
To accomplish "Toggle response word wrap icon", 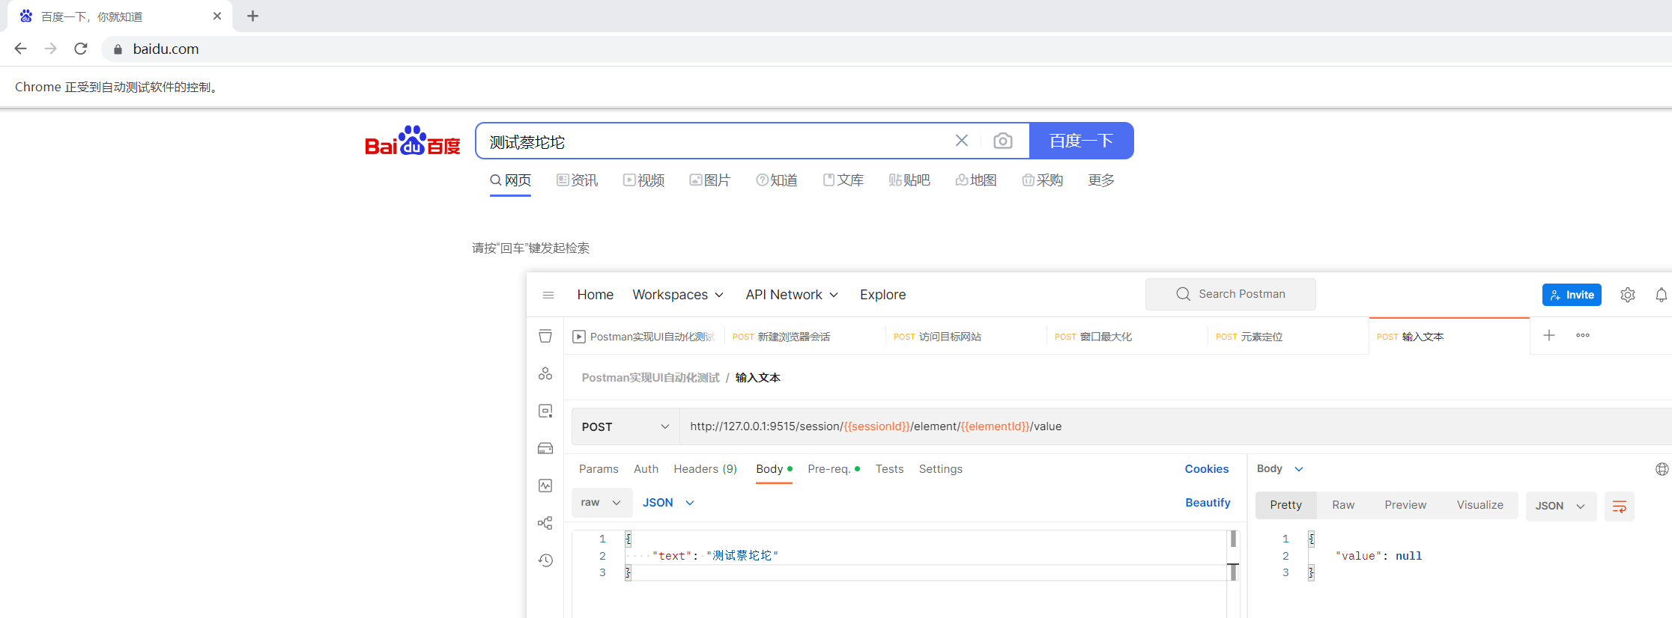I will click(x=1619, y=507).
